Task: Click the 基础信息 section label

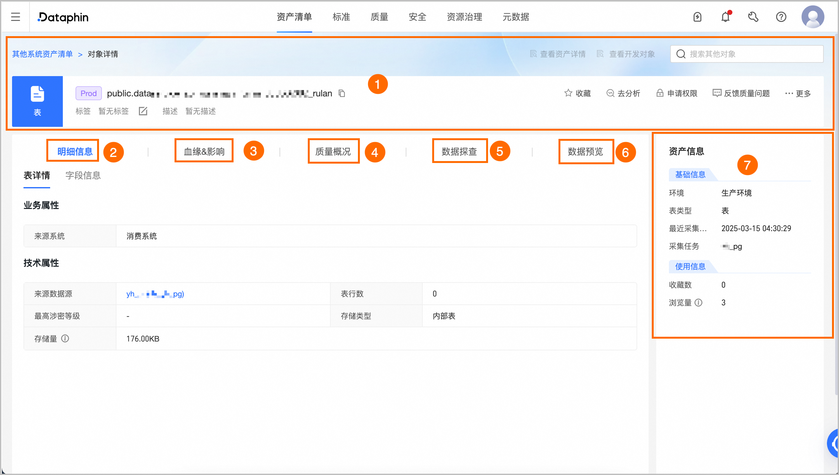Action: pyautogui.click(x=690, y=174)
